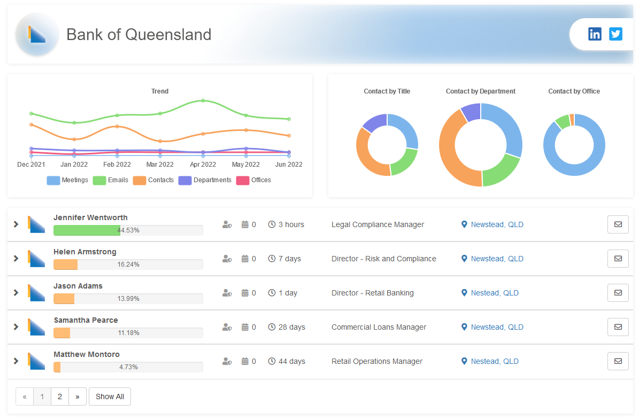The width and height of the screenshot is (639, 420).
Task: Click the clock icon beside 1 day
Action: click(272, 293)
